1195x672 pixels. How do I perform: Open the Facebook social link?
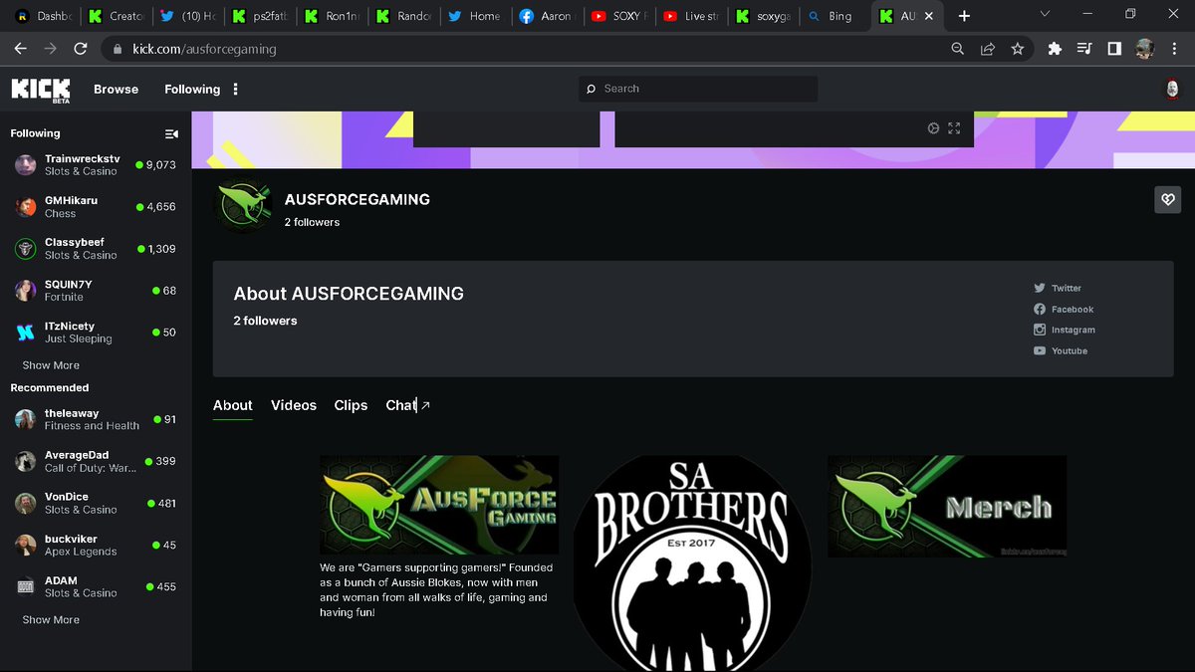click(x=1064, y=309)
